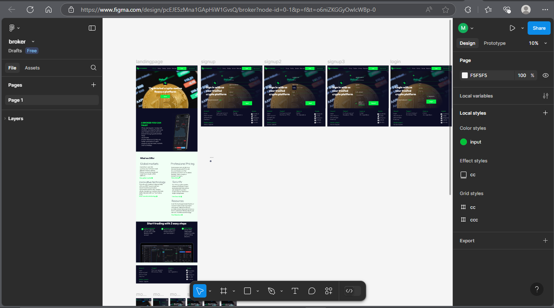This screenshot has width=554, height=308.
Task: Select the Frame tool
Action: 224,291
